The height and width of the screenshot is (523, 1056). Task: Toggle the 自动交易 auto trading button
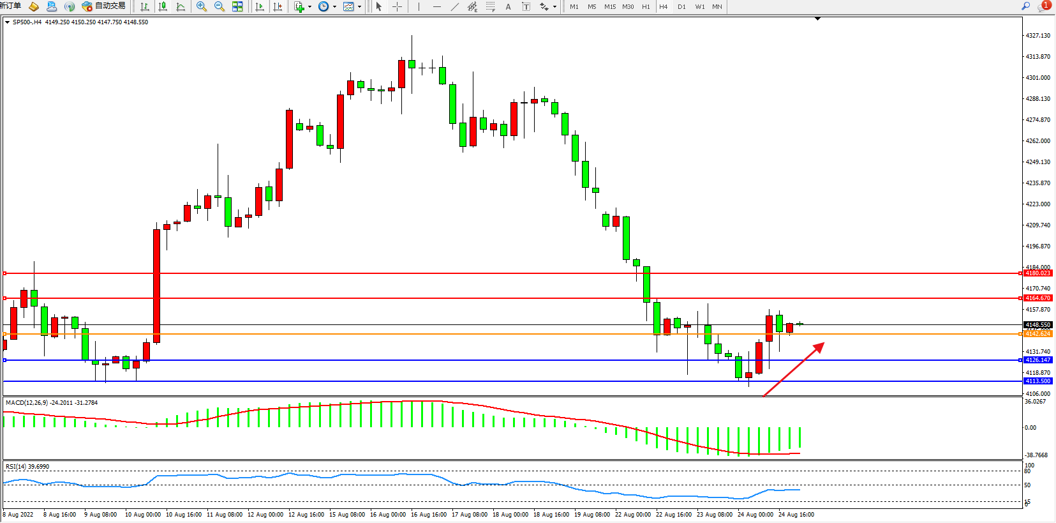click(x=103, y=6)
